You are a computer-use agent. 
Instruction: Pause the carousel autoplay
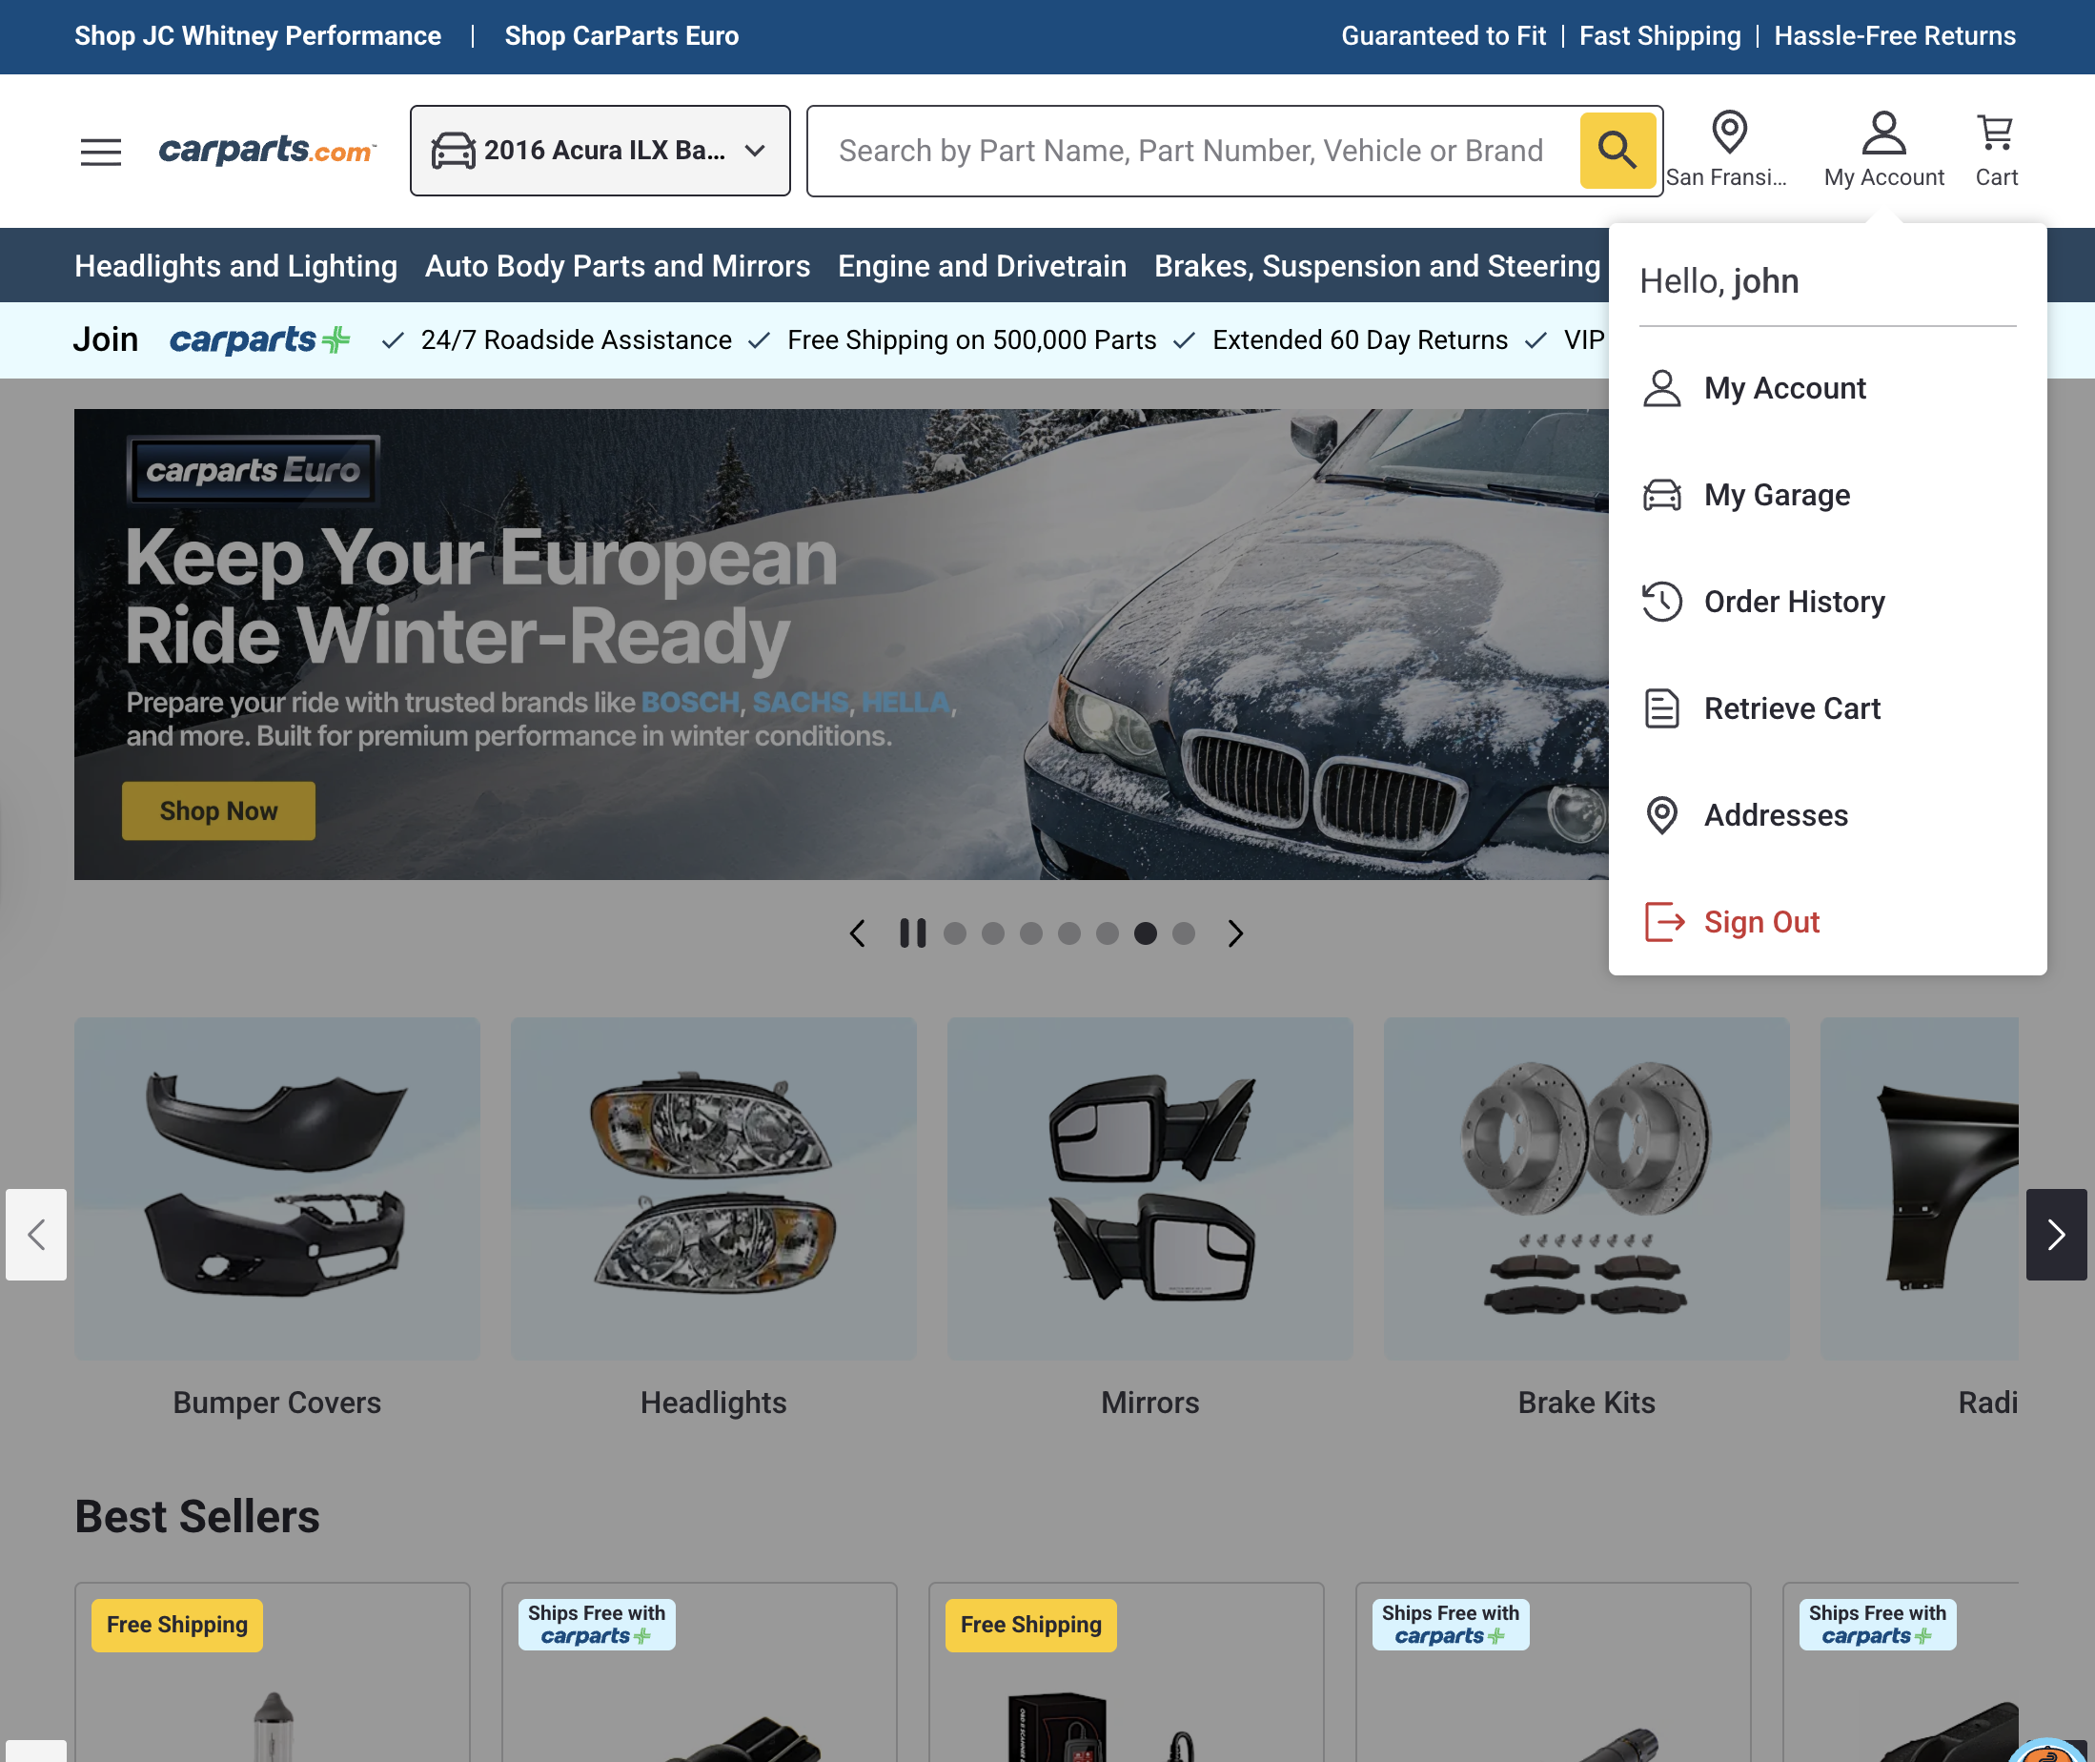[912, 932]
